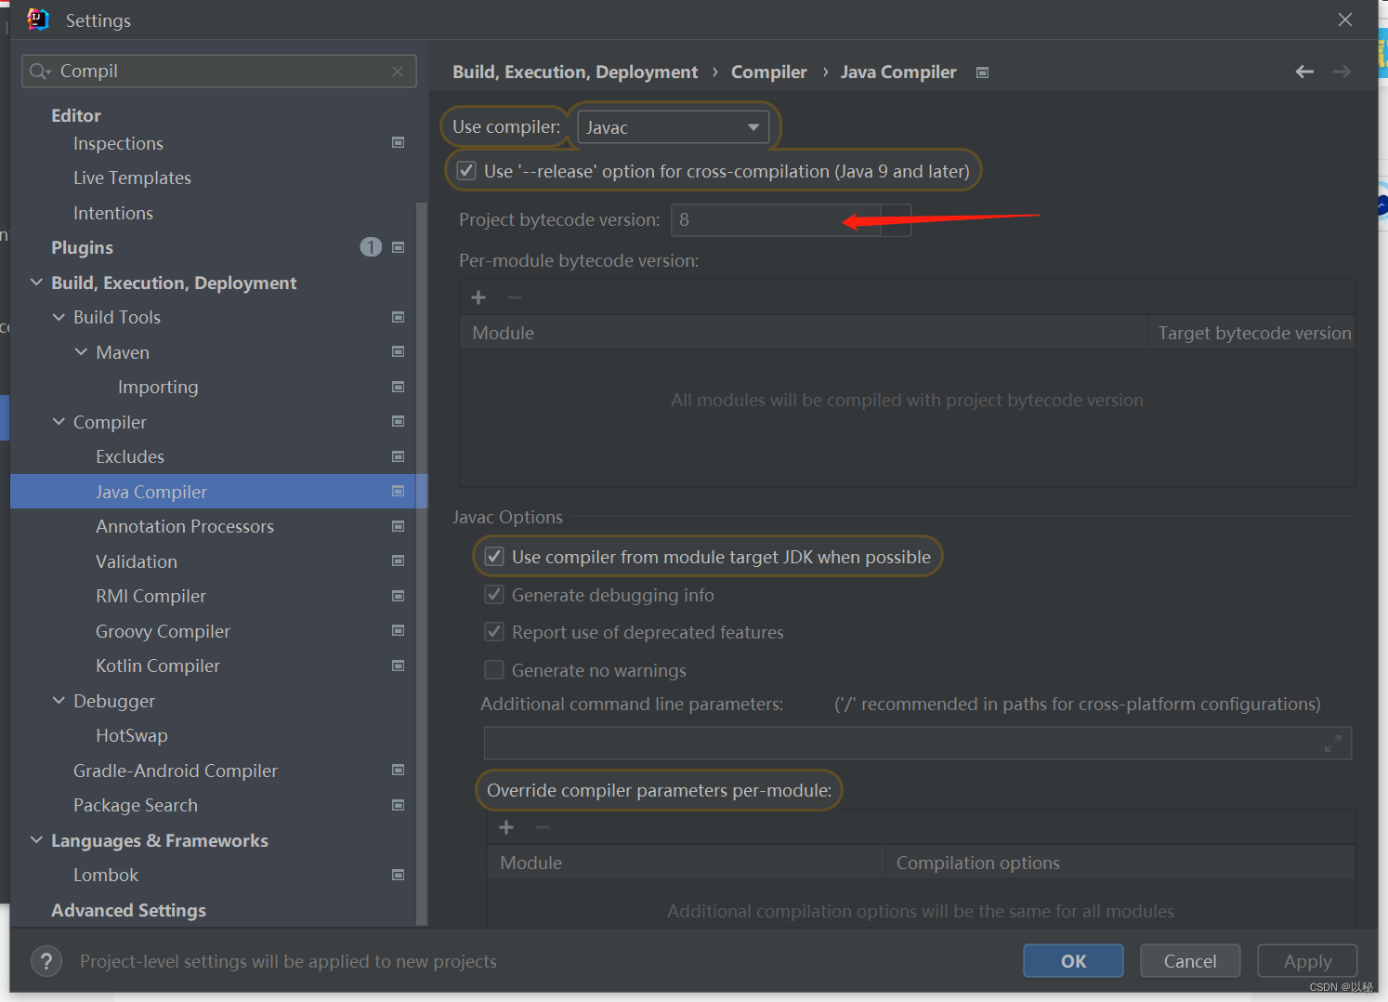The image size is (1388, 1002).
Task: Click project-level icon next to Java Compiler breadcrumb
Action: tap(982, 73)
